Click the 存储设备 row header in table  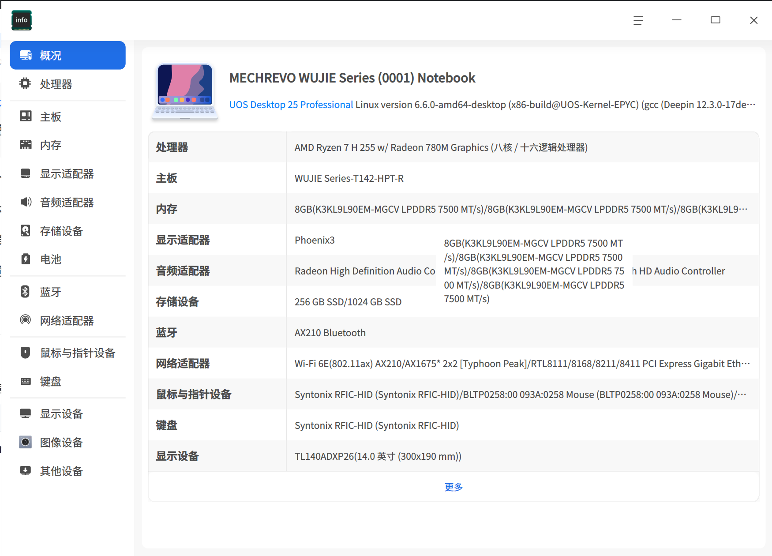[x=177, y=301]
